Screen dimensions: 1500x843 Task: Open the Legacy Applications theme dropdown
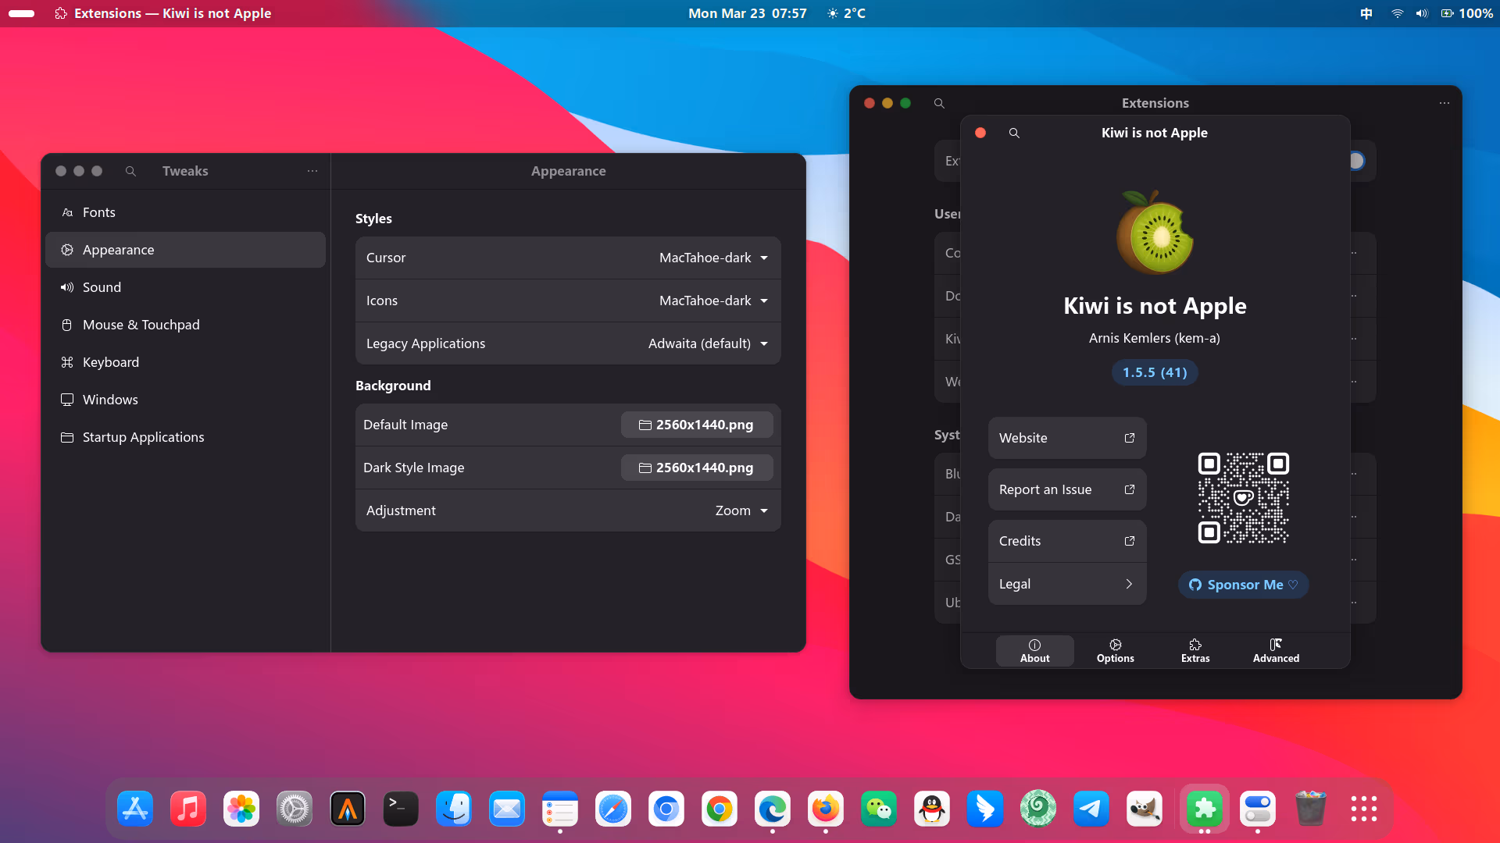[x=568, y=343]
